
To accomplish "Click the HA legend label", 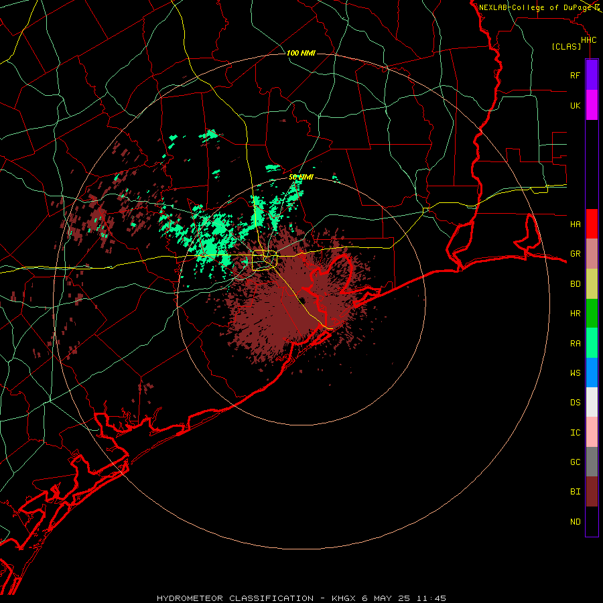I will pyautogui.click(x=576, y=224).
